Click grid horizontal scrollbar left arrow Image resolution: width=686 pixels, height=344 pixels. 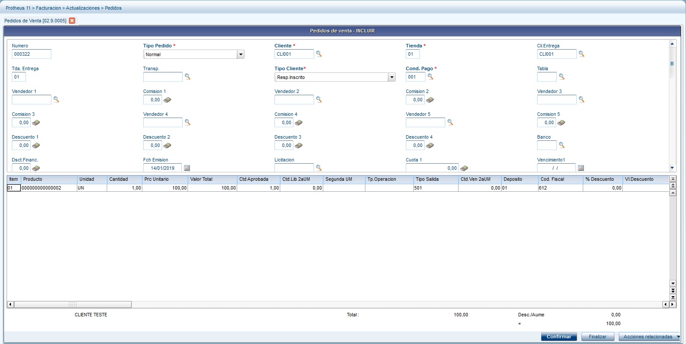[x=11, y=305]
